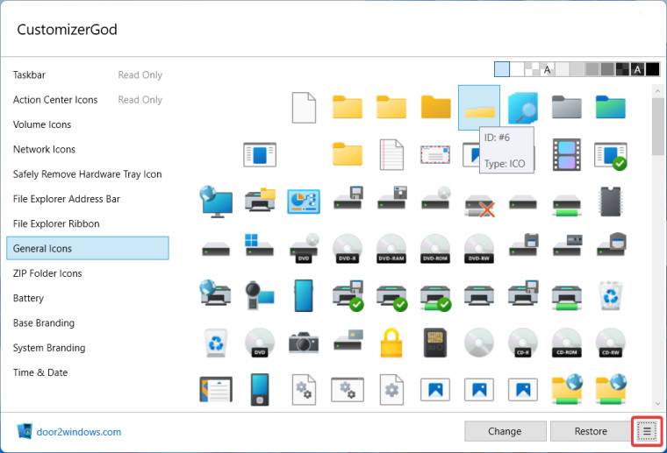Select the yellow padlock icon
667x453 pixels.
pyautogui.click(x=391, y=343)
